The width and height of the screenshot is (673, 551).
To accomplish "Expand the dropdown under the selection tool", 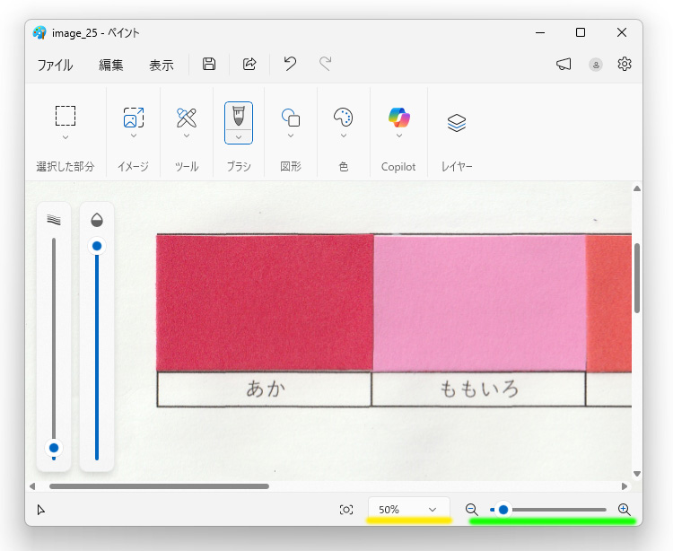I will (66, 137).
